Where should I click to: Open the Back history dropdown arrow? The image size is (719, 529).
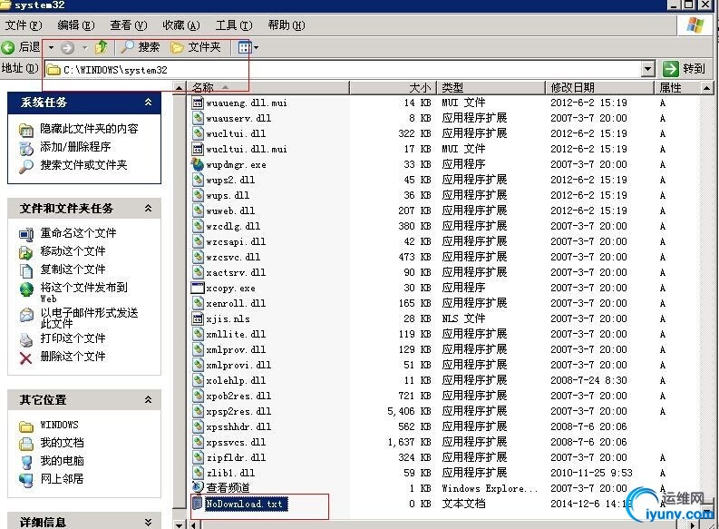point(51,47)
